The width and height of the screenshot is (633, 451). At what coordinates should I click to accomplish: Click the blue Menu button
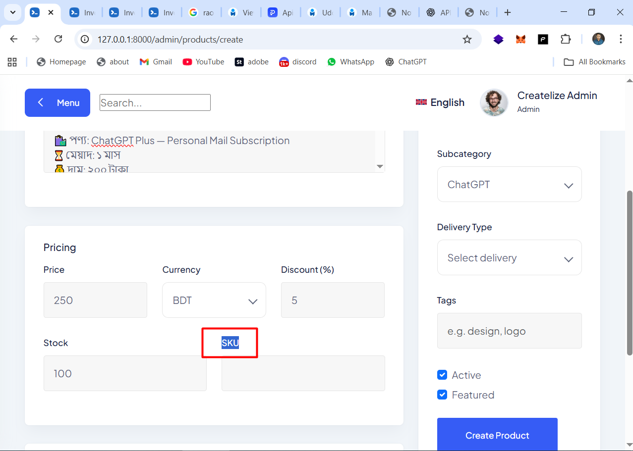pos(57,102)
